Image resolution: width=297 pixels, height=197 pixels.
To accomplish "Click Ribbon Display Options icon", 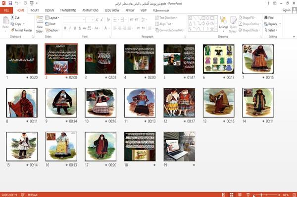I will click(275, 3).
